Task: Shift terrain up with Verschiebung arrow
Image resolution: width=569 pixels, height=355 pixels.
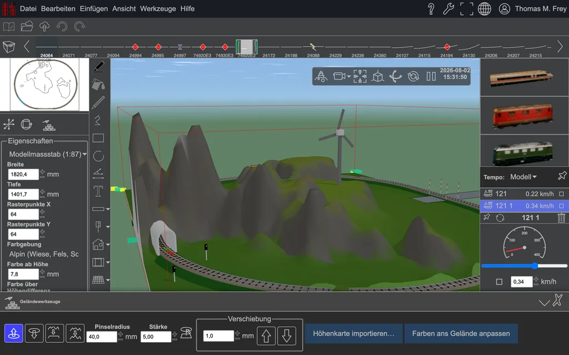Action: 266,336
